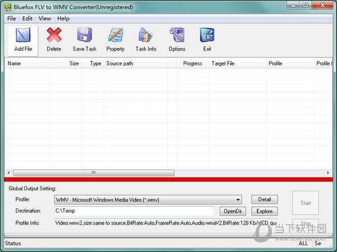The height and width of the screenshot is (252, 337).
Task: Open the Property toolbar icon
Action: click(115, 35)
